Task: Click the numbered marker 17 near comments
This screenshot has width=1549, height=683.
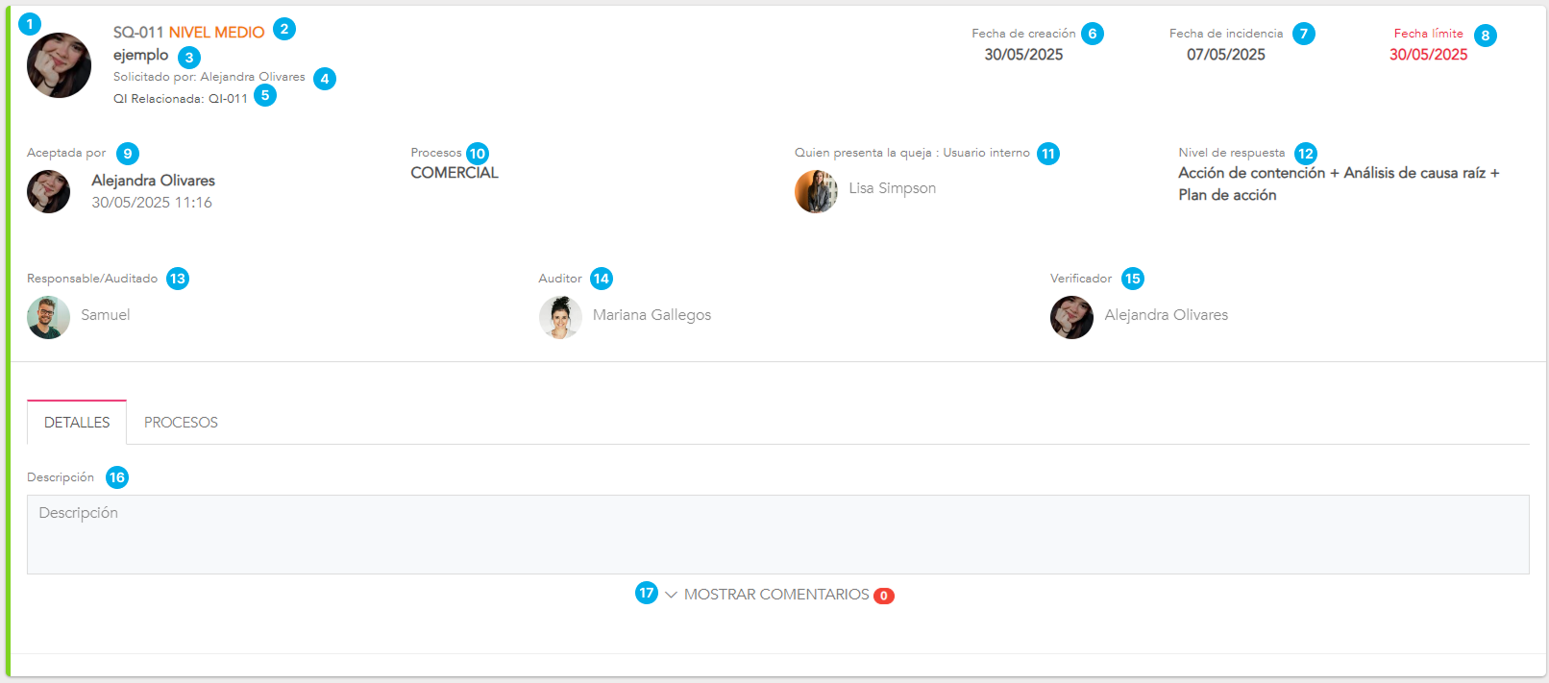Action: coord(647,593)
